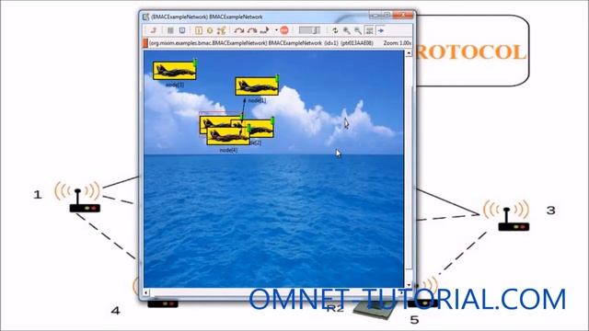589x331 pixels.
Task: Switch to the object inspector view
Action: pos(170,30)
